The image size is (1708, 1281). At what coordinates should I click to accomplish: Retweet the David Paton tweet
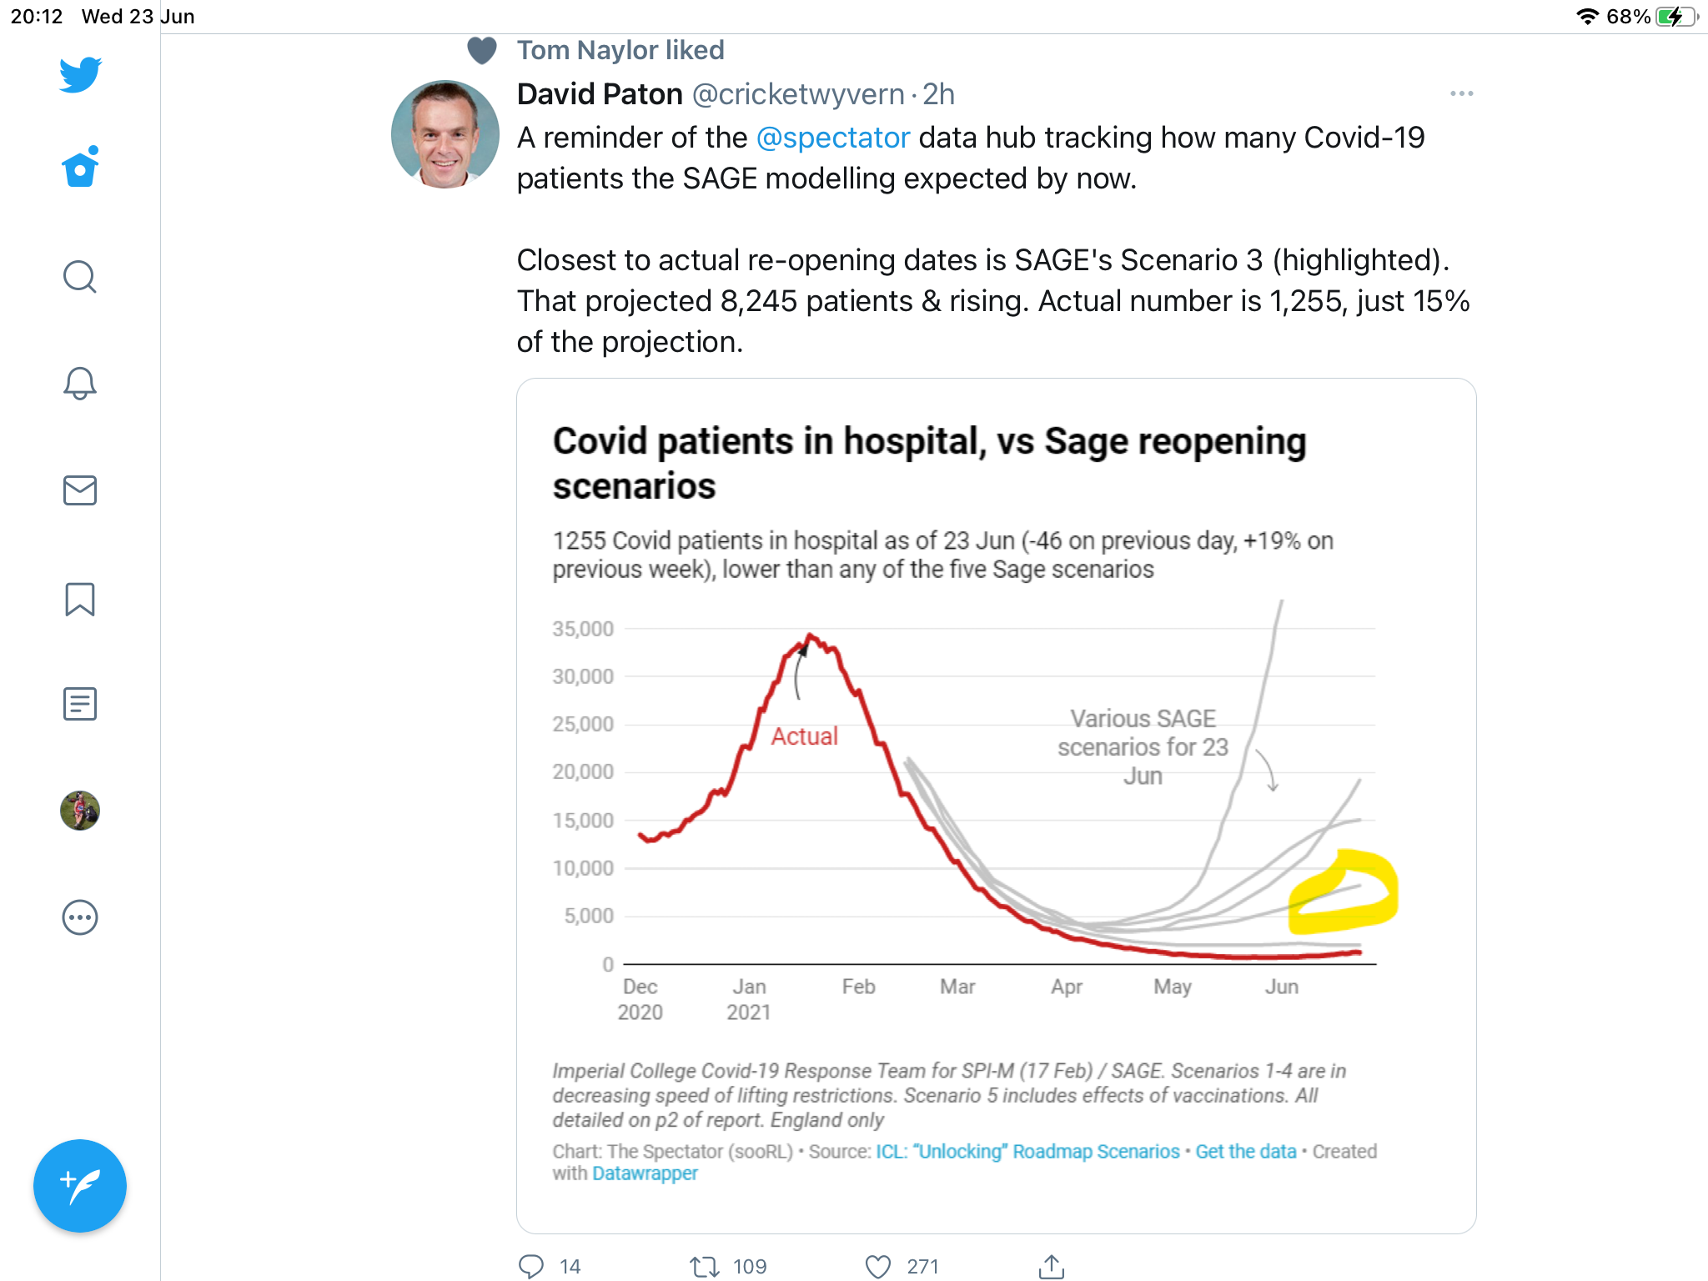[705, 1267]
